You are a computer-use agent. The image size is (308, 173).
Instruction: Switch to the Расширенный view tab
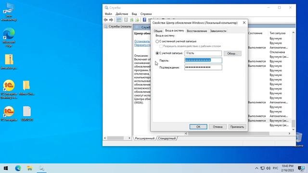pyautogui.click(x=145, y=138)
